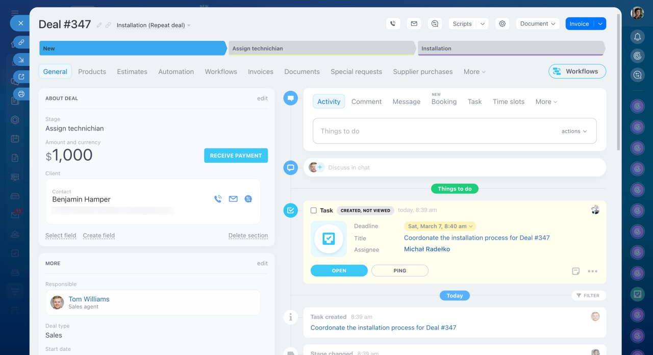Click the settings gear icon
The image size is (653, 355).
click(503, 23)
